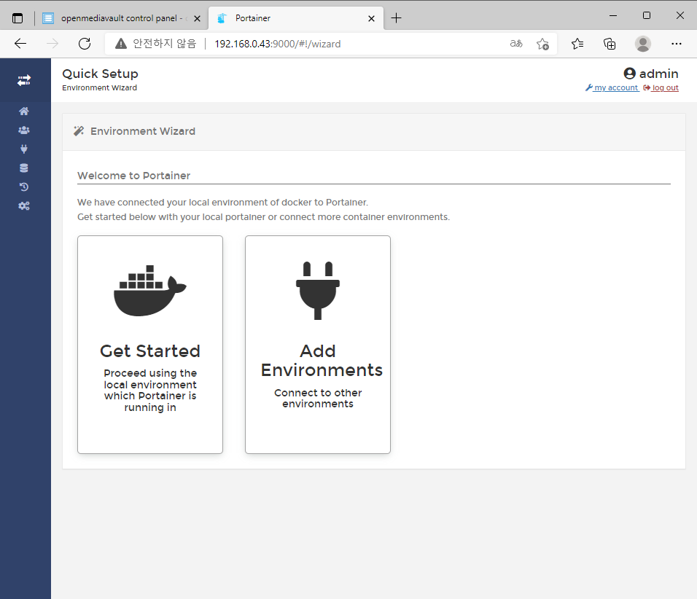Click the Environment Wizard panel header text
The width and height of the screenshot is (697, 599).
click(x=143, y=131)
